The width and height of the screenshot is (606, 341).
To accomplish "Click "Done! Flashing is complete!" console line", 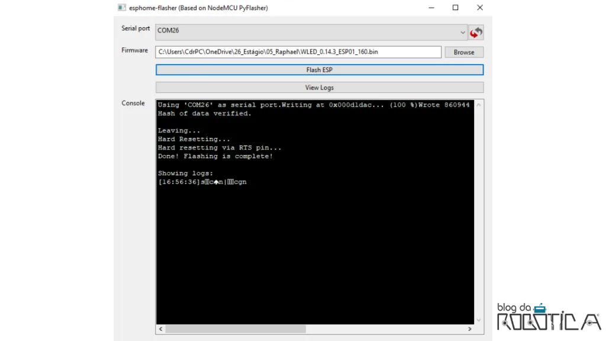I will 215,156.
